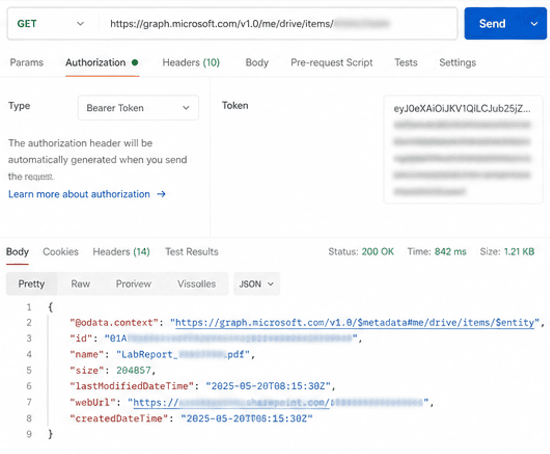The image size is (550, 454).
Task: Open the Test Results tab
Action: click(192, 252)
